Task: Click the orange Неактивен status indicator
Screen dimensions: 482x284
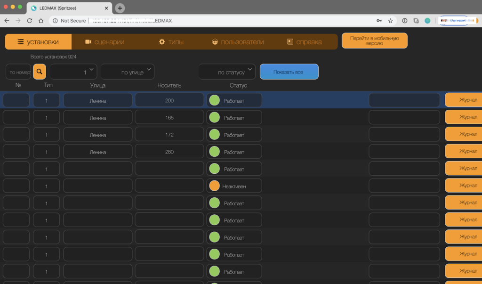Action: tap(214, 186)
